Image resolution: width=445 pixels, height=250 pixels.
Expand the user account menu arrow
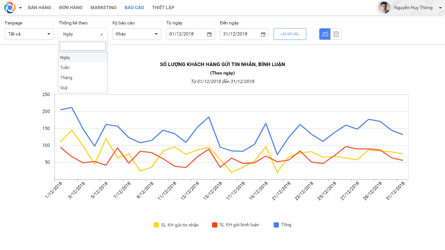(x=440, y=8)
